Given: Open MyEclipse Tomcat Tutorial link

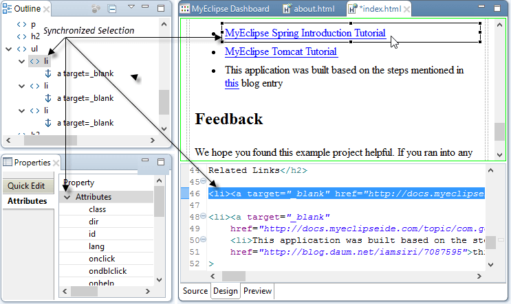Looking at the screenshot, I should coord(281,51).
